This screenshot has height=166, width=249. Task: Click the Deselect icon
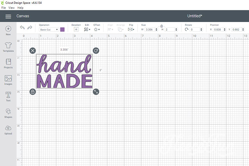click(x=76, y=30)
